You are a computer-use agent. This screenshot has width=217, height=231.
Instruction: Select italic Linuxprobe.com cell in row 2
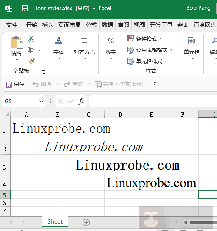coord(58,146)
